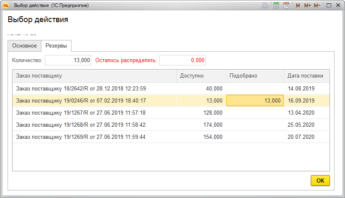345x198 pixels.
Task: Click the Количество input field
Action: (x=68, y=60)
